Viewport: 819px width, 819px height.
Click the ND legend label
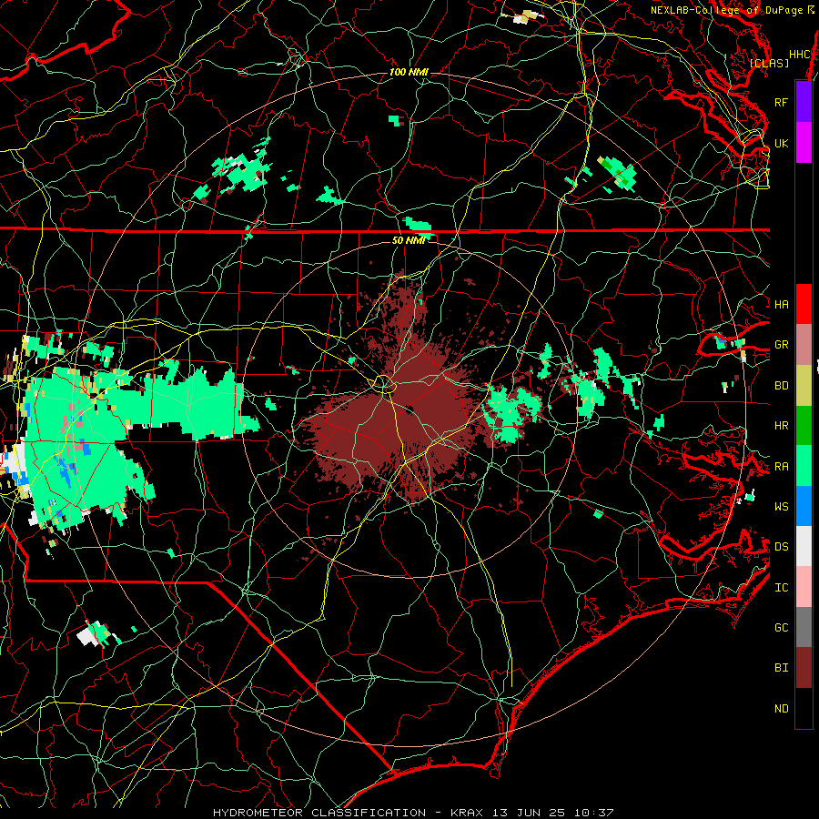coord(781,709)
